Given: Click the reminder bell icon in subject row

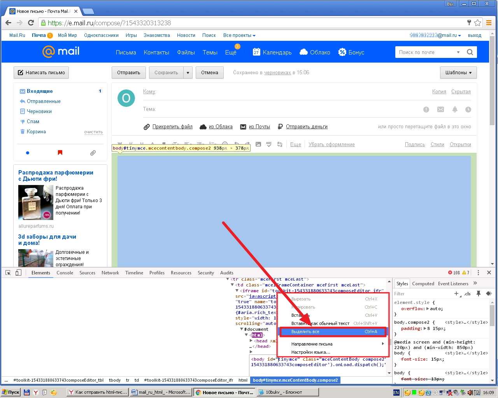Looking at the screenshot, I should click(454, 110).
